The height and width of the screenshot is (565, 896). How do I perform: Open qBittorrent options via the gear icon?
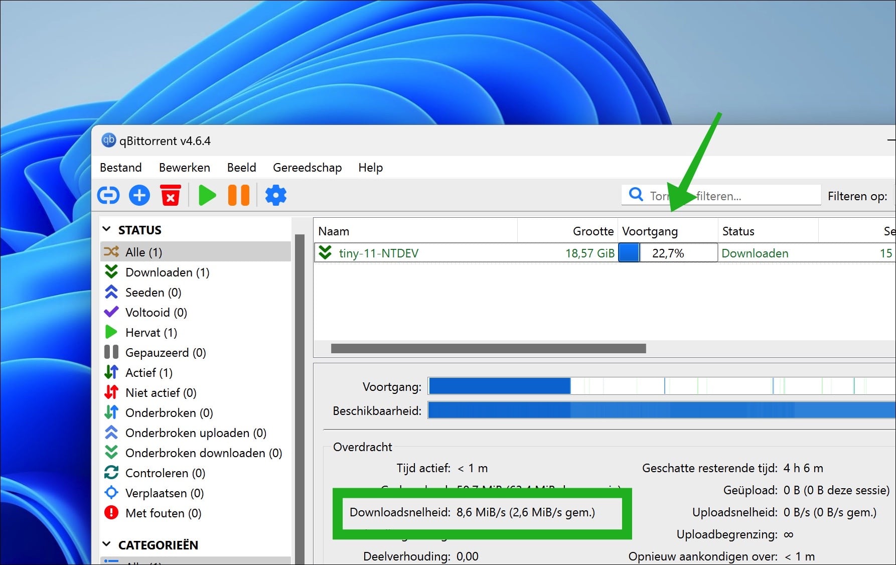275,195
